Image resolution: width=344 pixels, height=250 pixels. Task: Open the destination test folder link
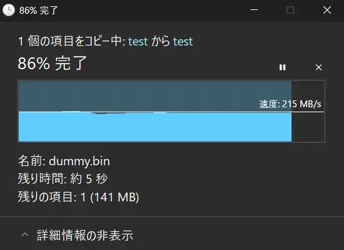(x=183, y=41)
